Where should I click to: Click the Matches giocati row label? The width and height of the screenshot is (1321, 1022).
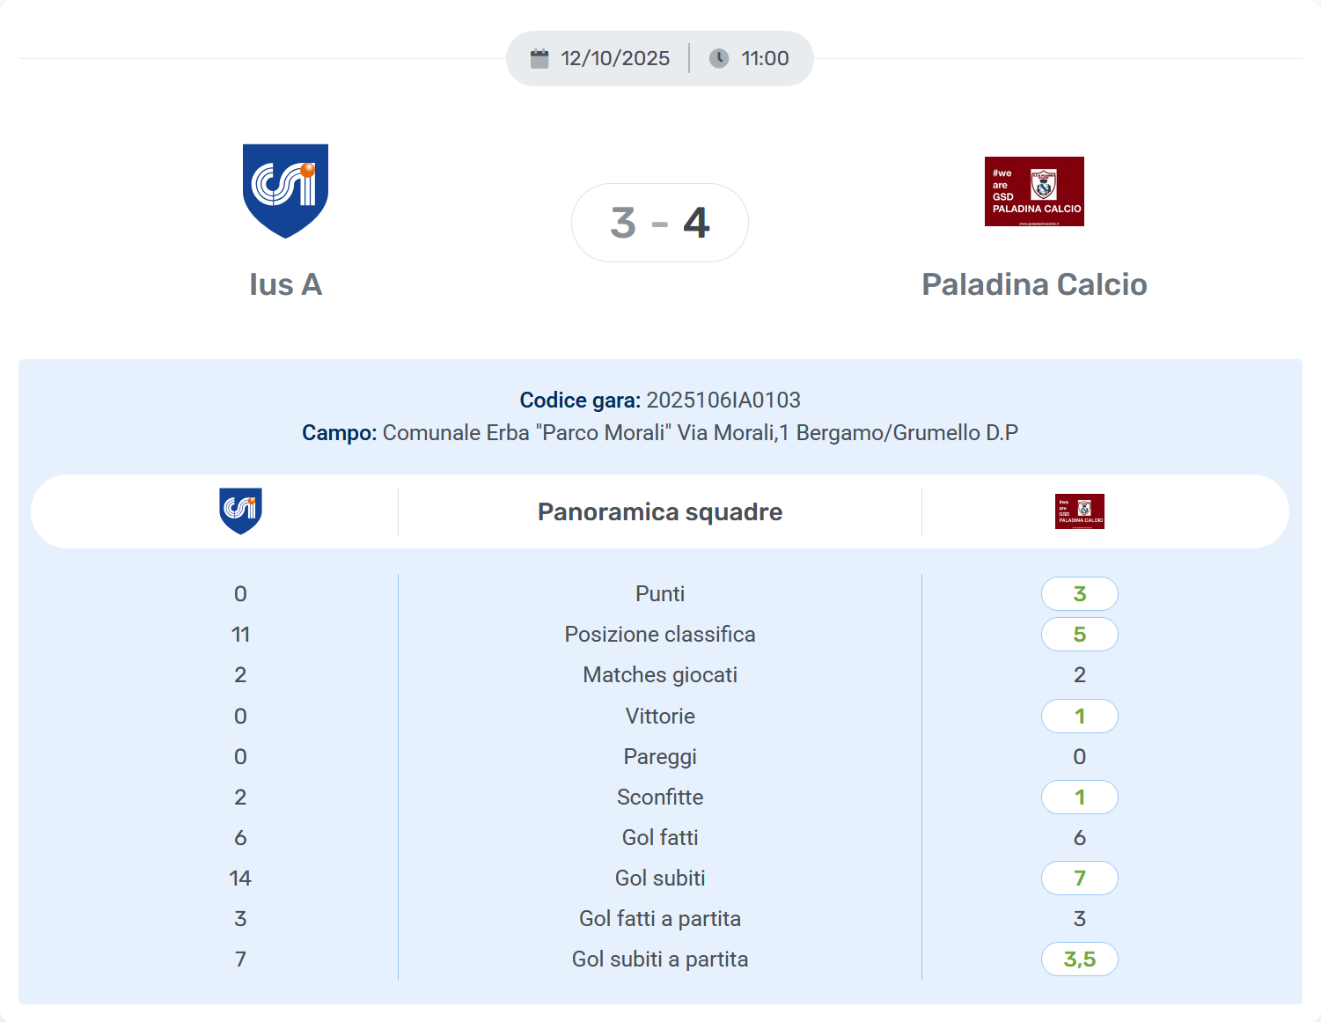tap(660, 675)
